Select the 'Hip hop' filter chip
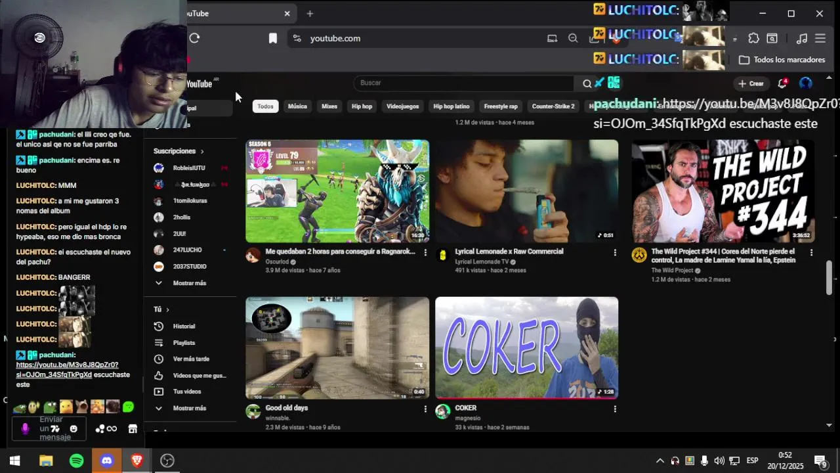Image resolution: width=840 pixels, height=473 pixels. click(x=362, y=106)
